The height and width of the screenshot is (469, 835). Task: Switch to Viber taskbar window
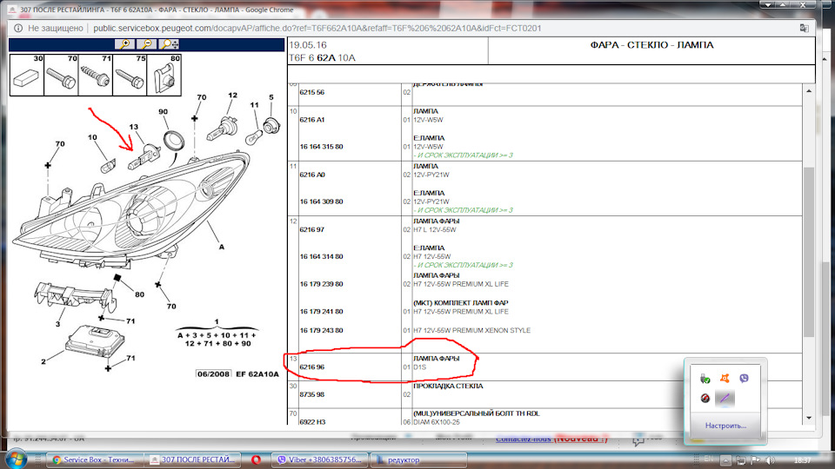click(319, 460)
